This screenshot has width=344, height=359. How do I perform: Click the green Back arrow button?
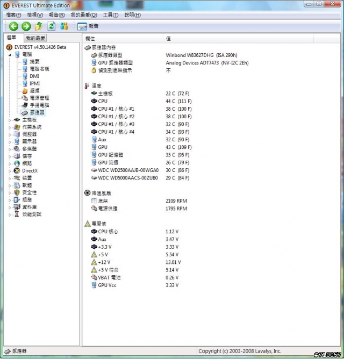13,26
